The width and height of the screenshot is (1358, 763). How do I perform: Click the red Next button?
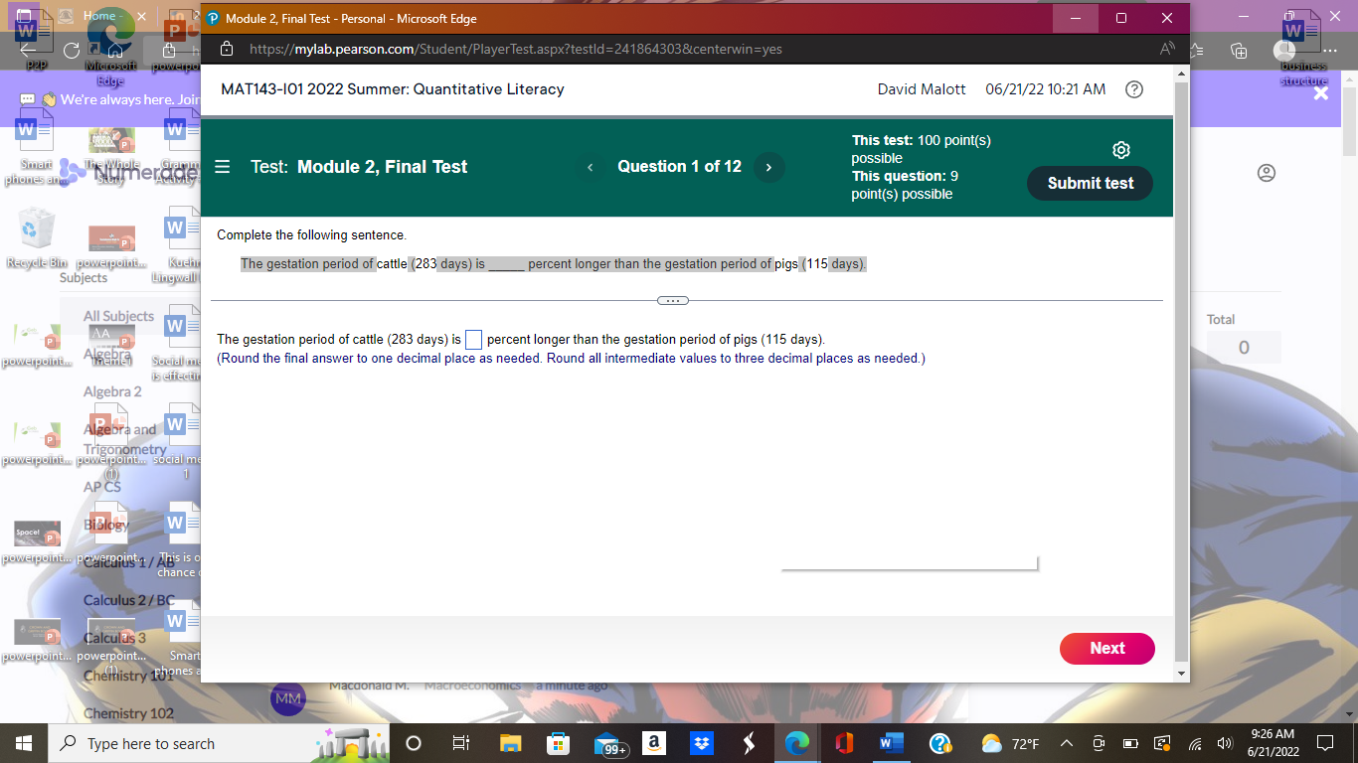[1106, 648]
